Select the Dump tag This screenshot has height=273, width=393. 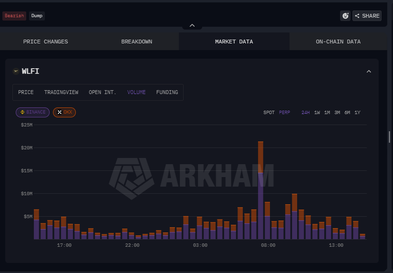(37, 16)
